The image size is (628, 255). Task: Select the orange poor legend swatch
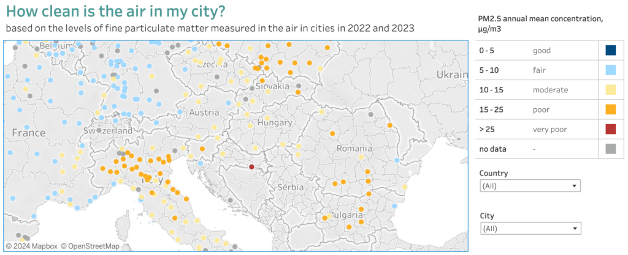click(x=611, y=109)
